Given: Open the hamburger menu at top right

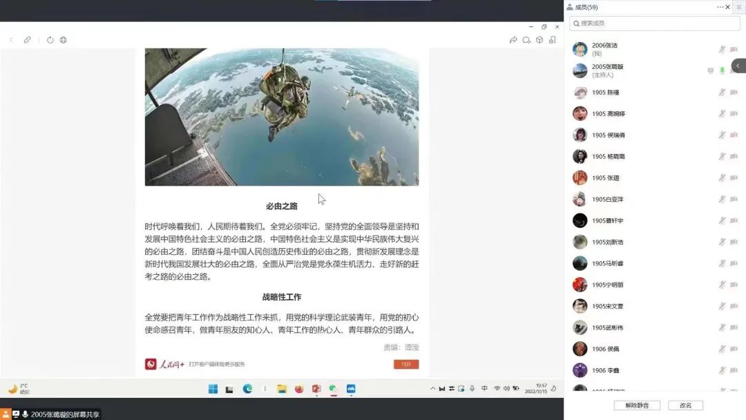Looking at the screenshot, I should [738, 7].
